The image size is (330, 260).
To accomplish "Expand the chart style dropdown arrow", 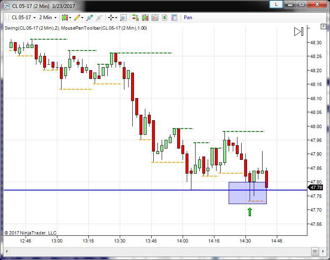I will tap(70, 18).
